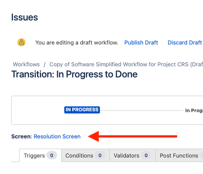Publish the draft workflow
The height and width of the screenshot is (174, 203).
pyautogui.click(x=141, y=43)
